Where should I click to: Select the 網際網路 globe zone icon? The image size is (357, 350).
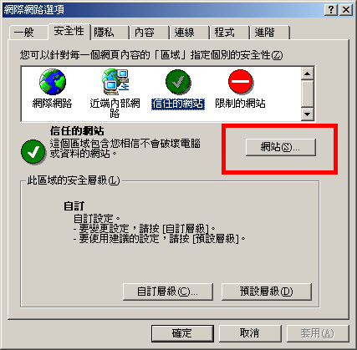pos(53,82)
